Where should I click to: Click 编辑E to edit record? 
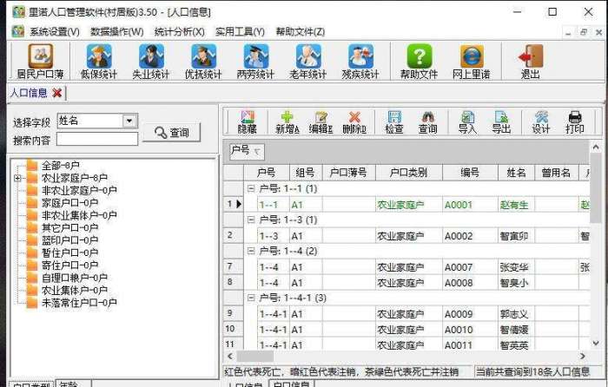pyautogui.click(x=321, y=122)
